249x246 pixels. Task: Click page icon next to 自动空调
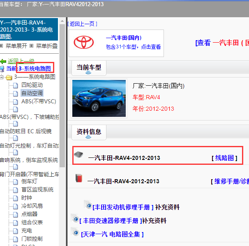coord(15,93)
